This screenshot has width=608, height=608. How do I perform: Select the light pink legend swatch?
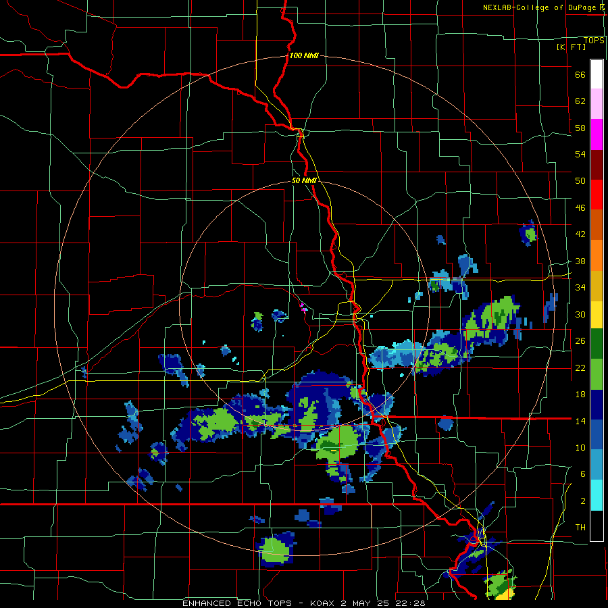coord(597,103)
